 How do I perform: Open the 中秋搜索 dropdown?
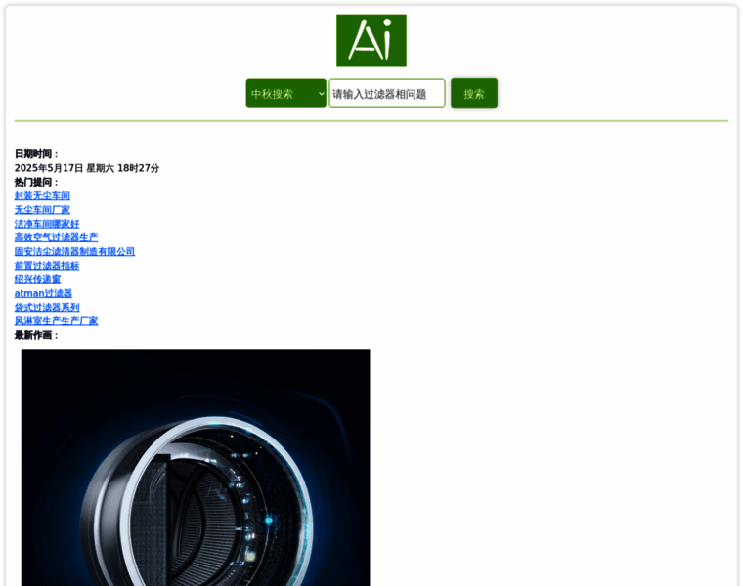pos(285,94)
